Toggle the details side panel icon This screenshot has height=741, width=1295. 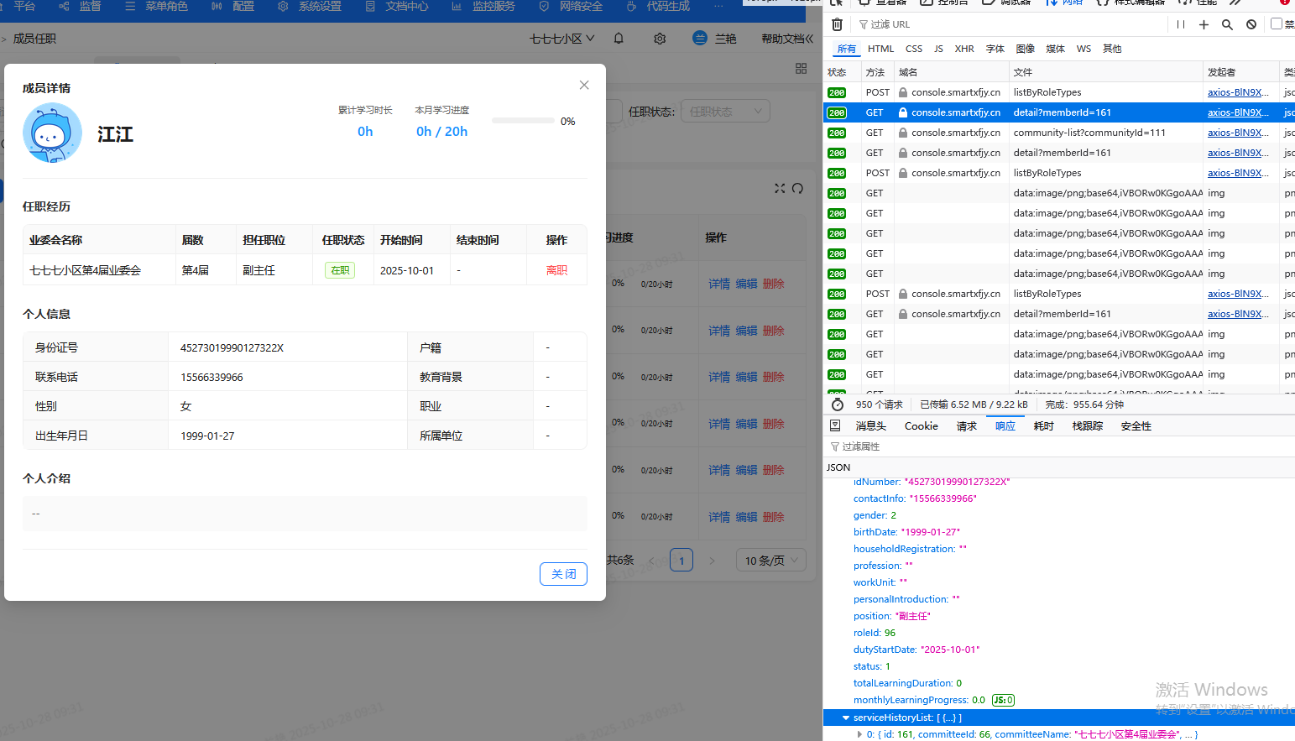click(835, 425)
